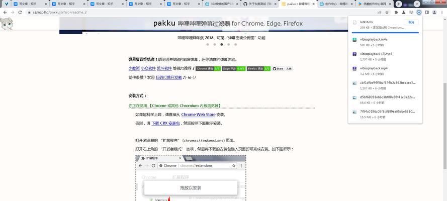Open the videoplayback (2).mp4 download entry
Screen dimensions: 447x201
(x=385, y=56)
